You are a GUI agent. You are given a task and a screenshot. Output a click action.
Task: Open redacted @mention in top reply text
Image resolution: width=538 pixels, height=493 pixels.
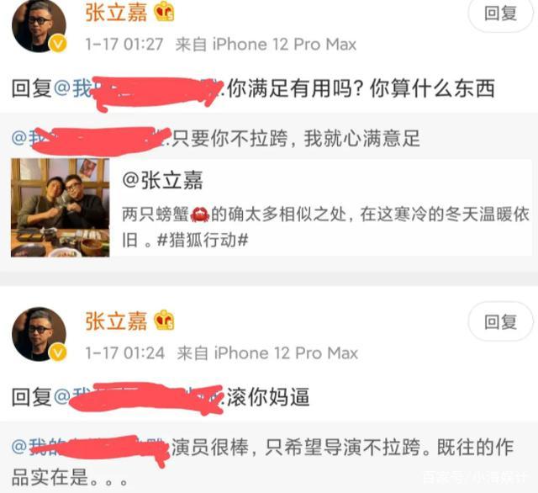pyautogui.click(x=139, y=88)
